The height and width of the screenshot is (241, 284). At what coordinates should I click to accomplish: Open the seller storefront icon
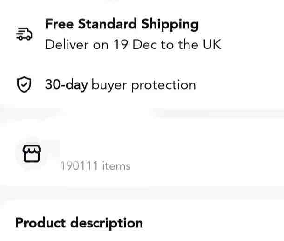[x=32, y=153]
